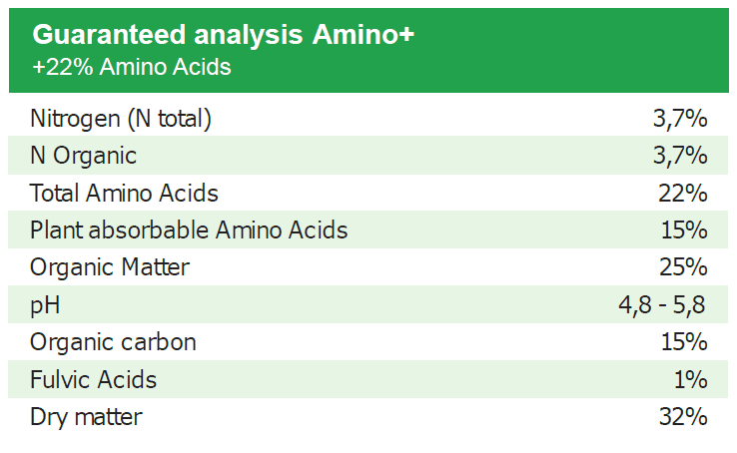The image size is (737, 453).
Task: Click the Organic Matter label
Action: point(110,267)
